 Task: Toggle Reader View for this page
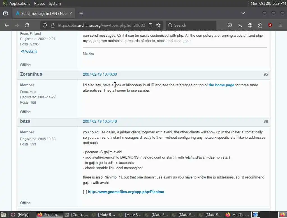coord(151,25)
